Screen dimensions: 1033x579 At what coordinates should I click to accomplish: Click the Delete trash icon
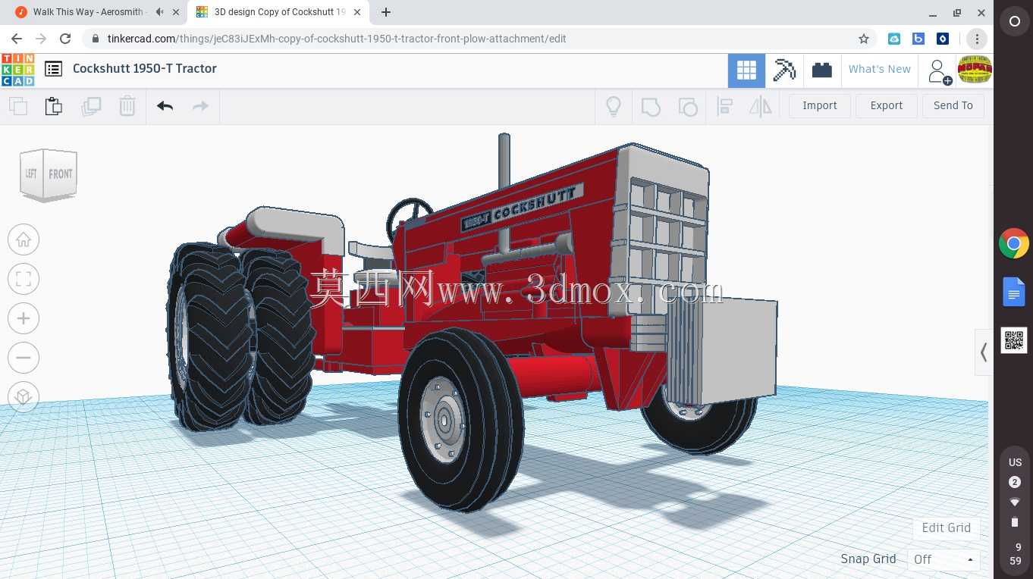pyautogui.click(x=127, y=106)
